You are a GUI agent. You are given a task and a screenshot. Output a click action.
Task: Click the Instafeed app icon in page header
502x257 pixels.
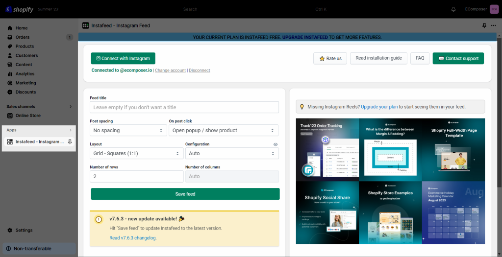[x=85, y=25]
